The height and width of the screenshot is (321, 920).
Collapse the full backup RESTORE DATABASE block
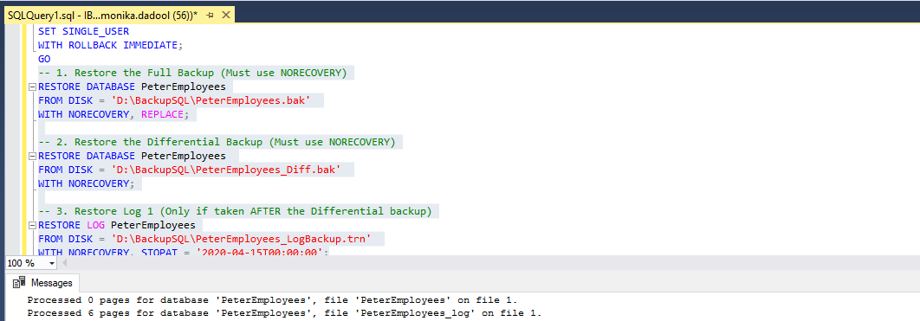click(x=33, y=87)
